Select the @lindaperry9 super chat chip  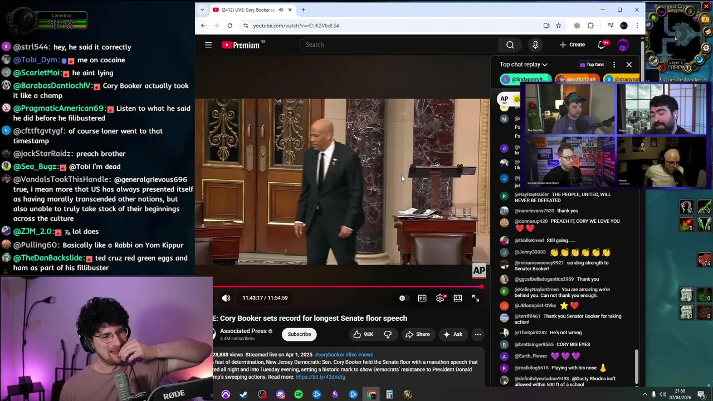click(x=525, y=80)
